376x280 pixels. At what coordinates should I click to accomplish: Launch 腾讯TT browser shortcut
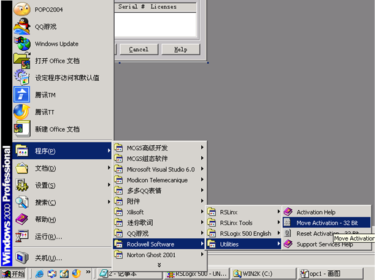point(44,112)
